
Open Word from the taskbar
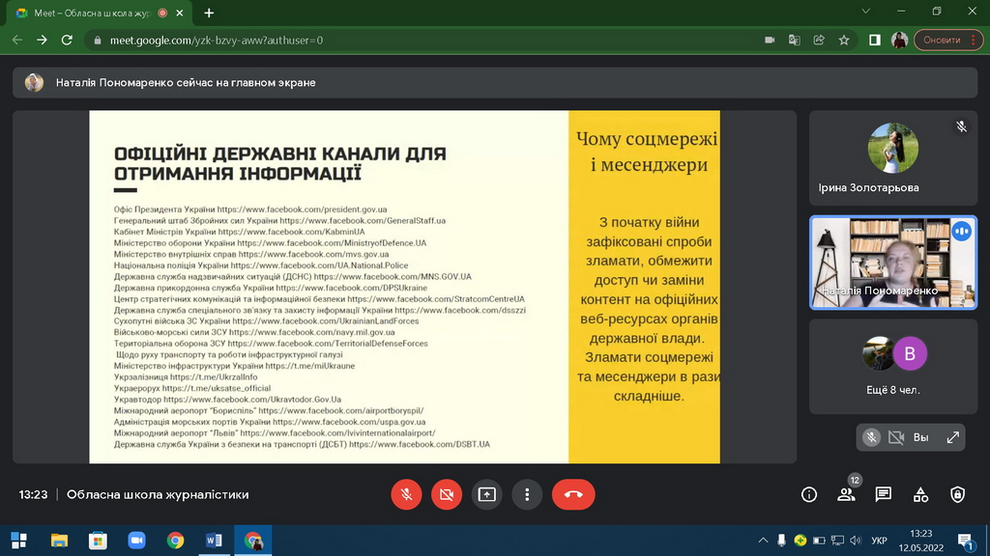pyautogui.click(x=214, y=541)
